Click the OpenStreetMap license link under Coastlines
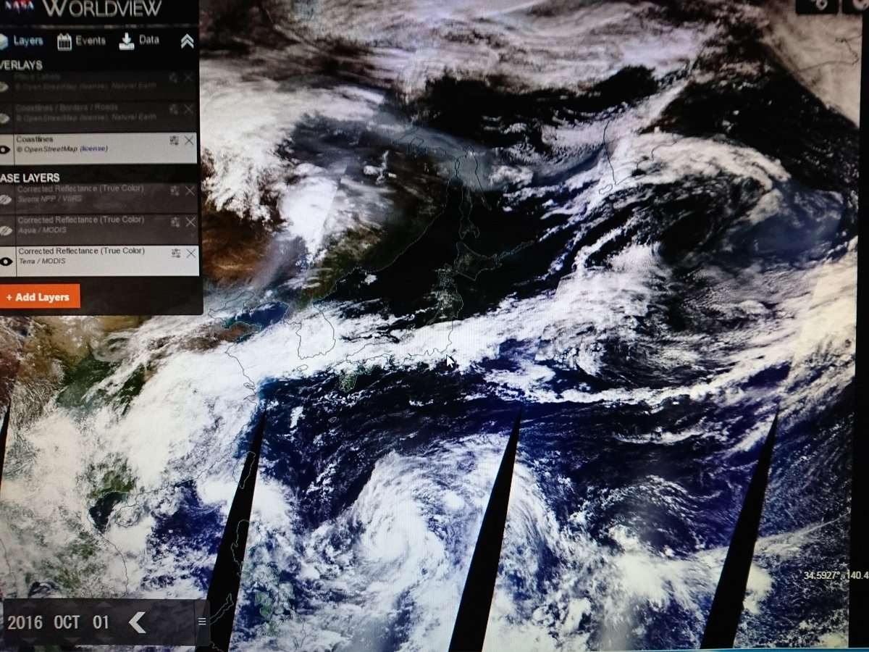 click(x=93, y=149)
